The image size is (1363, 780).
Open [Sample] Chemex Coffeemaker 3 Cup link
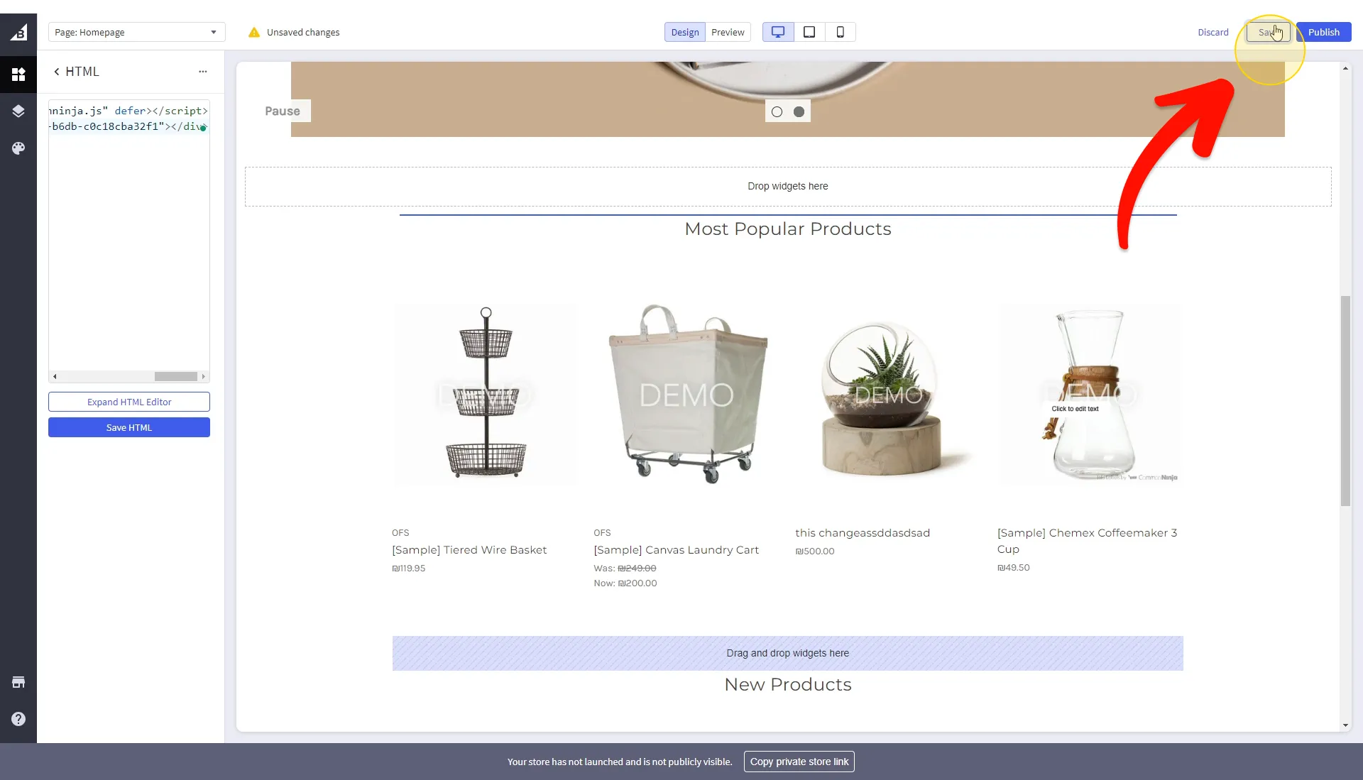(1088, 541)
